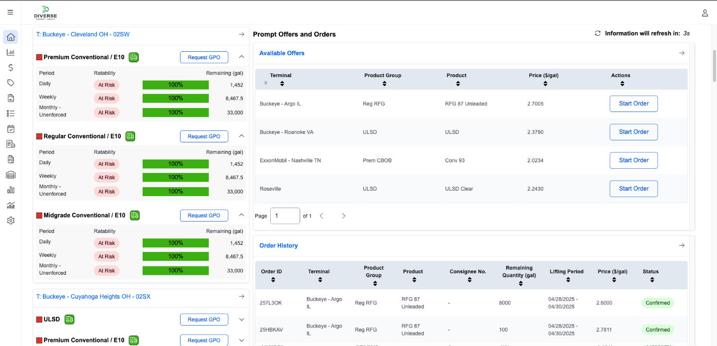Sort Order History by Consignee No.
The image size is (717, 346).
coord(469,280)
